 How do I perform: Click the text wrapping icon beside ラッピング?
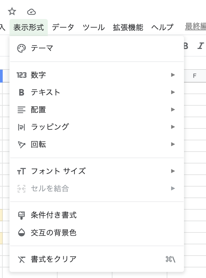[x=21, y=126]
